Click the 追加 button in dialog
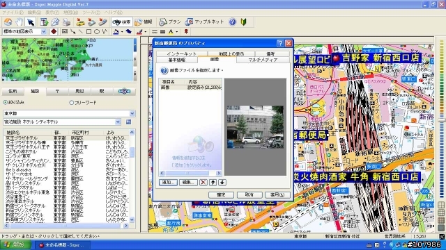This screenshot has height=250, width=446. coord(168,182)
